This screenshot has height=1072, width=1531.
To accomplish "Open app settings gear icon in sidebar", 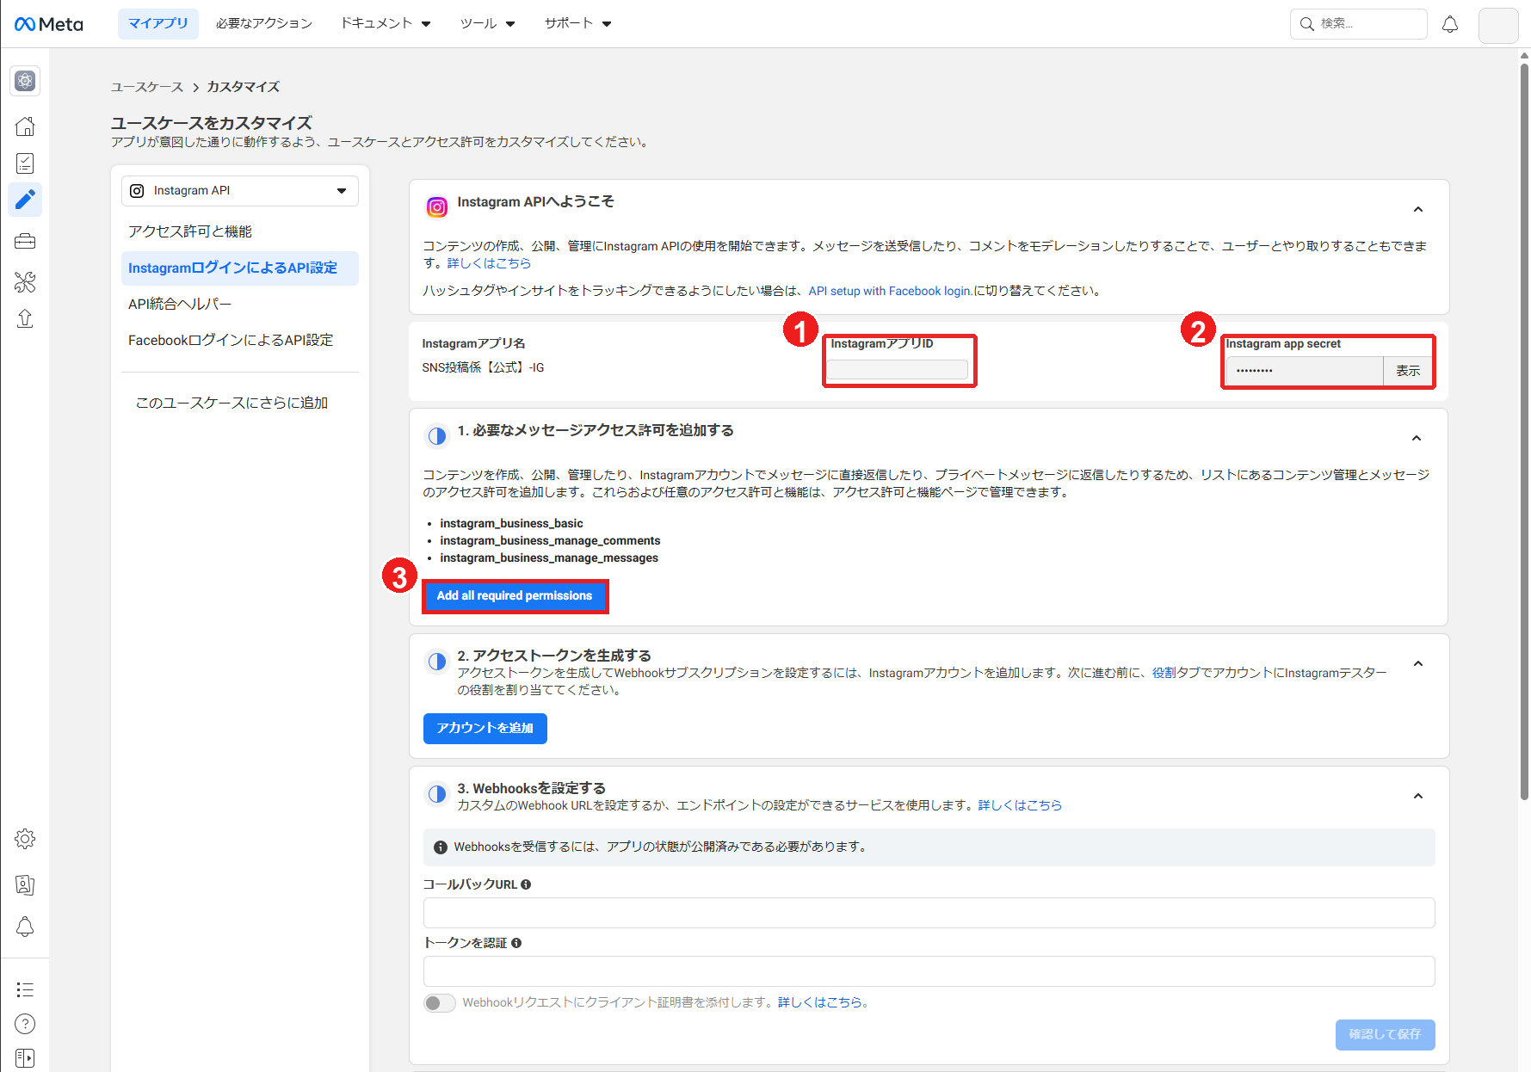I will tap(25, 839).
